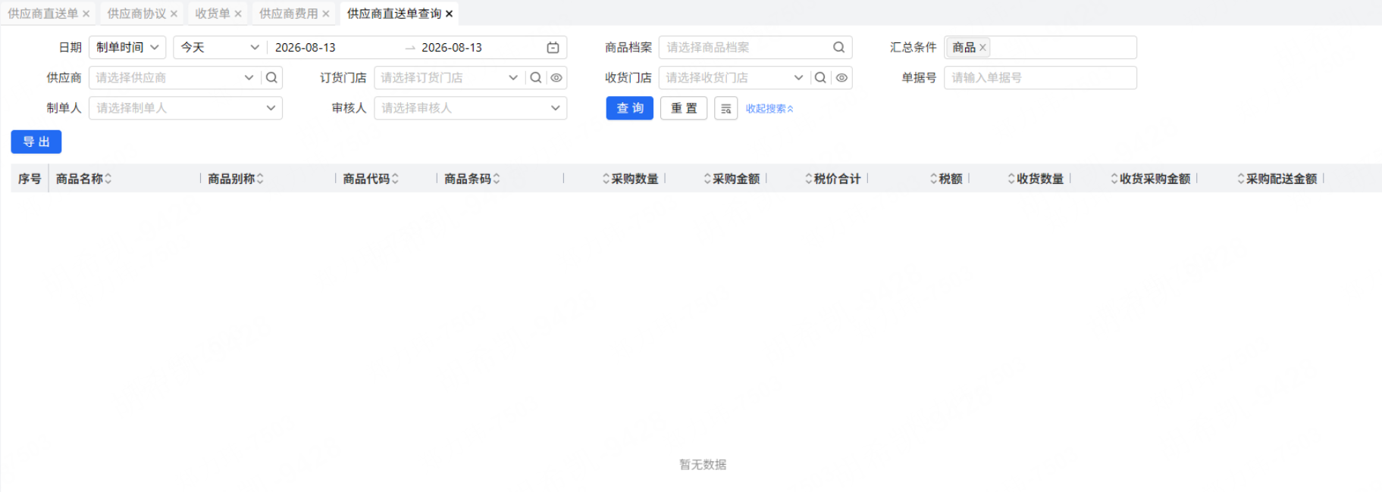Click the 收货门店 search magnifier icon
This screenshot has width=1382, height=492.
click(820, 77)
